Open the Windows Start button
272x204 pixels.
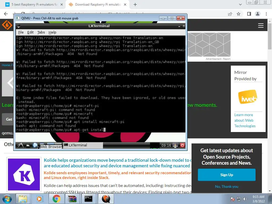7,199
